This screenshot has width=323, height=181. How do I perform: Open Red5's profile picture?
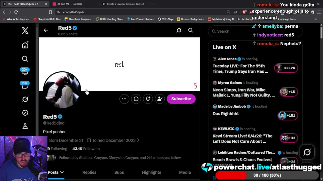62,90
